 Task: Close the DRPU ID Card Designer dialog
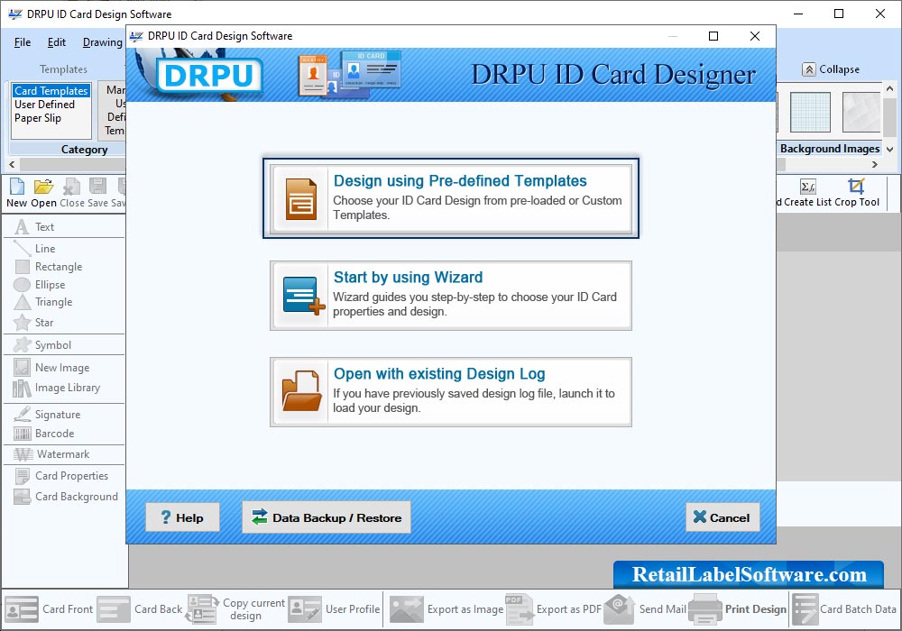755,36
